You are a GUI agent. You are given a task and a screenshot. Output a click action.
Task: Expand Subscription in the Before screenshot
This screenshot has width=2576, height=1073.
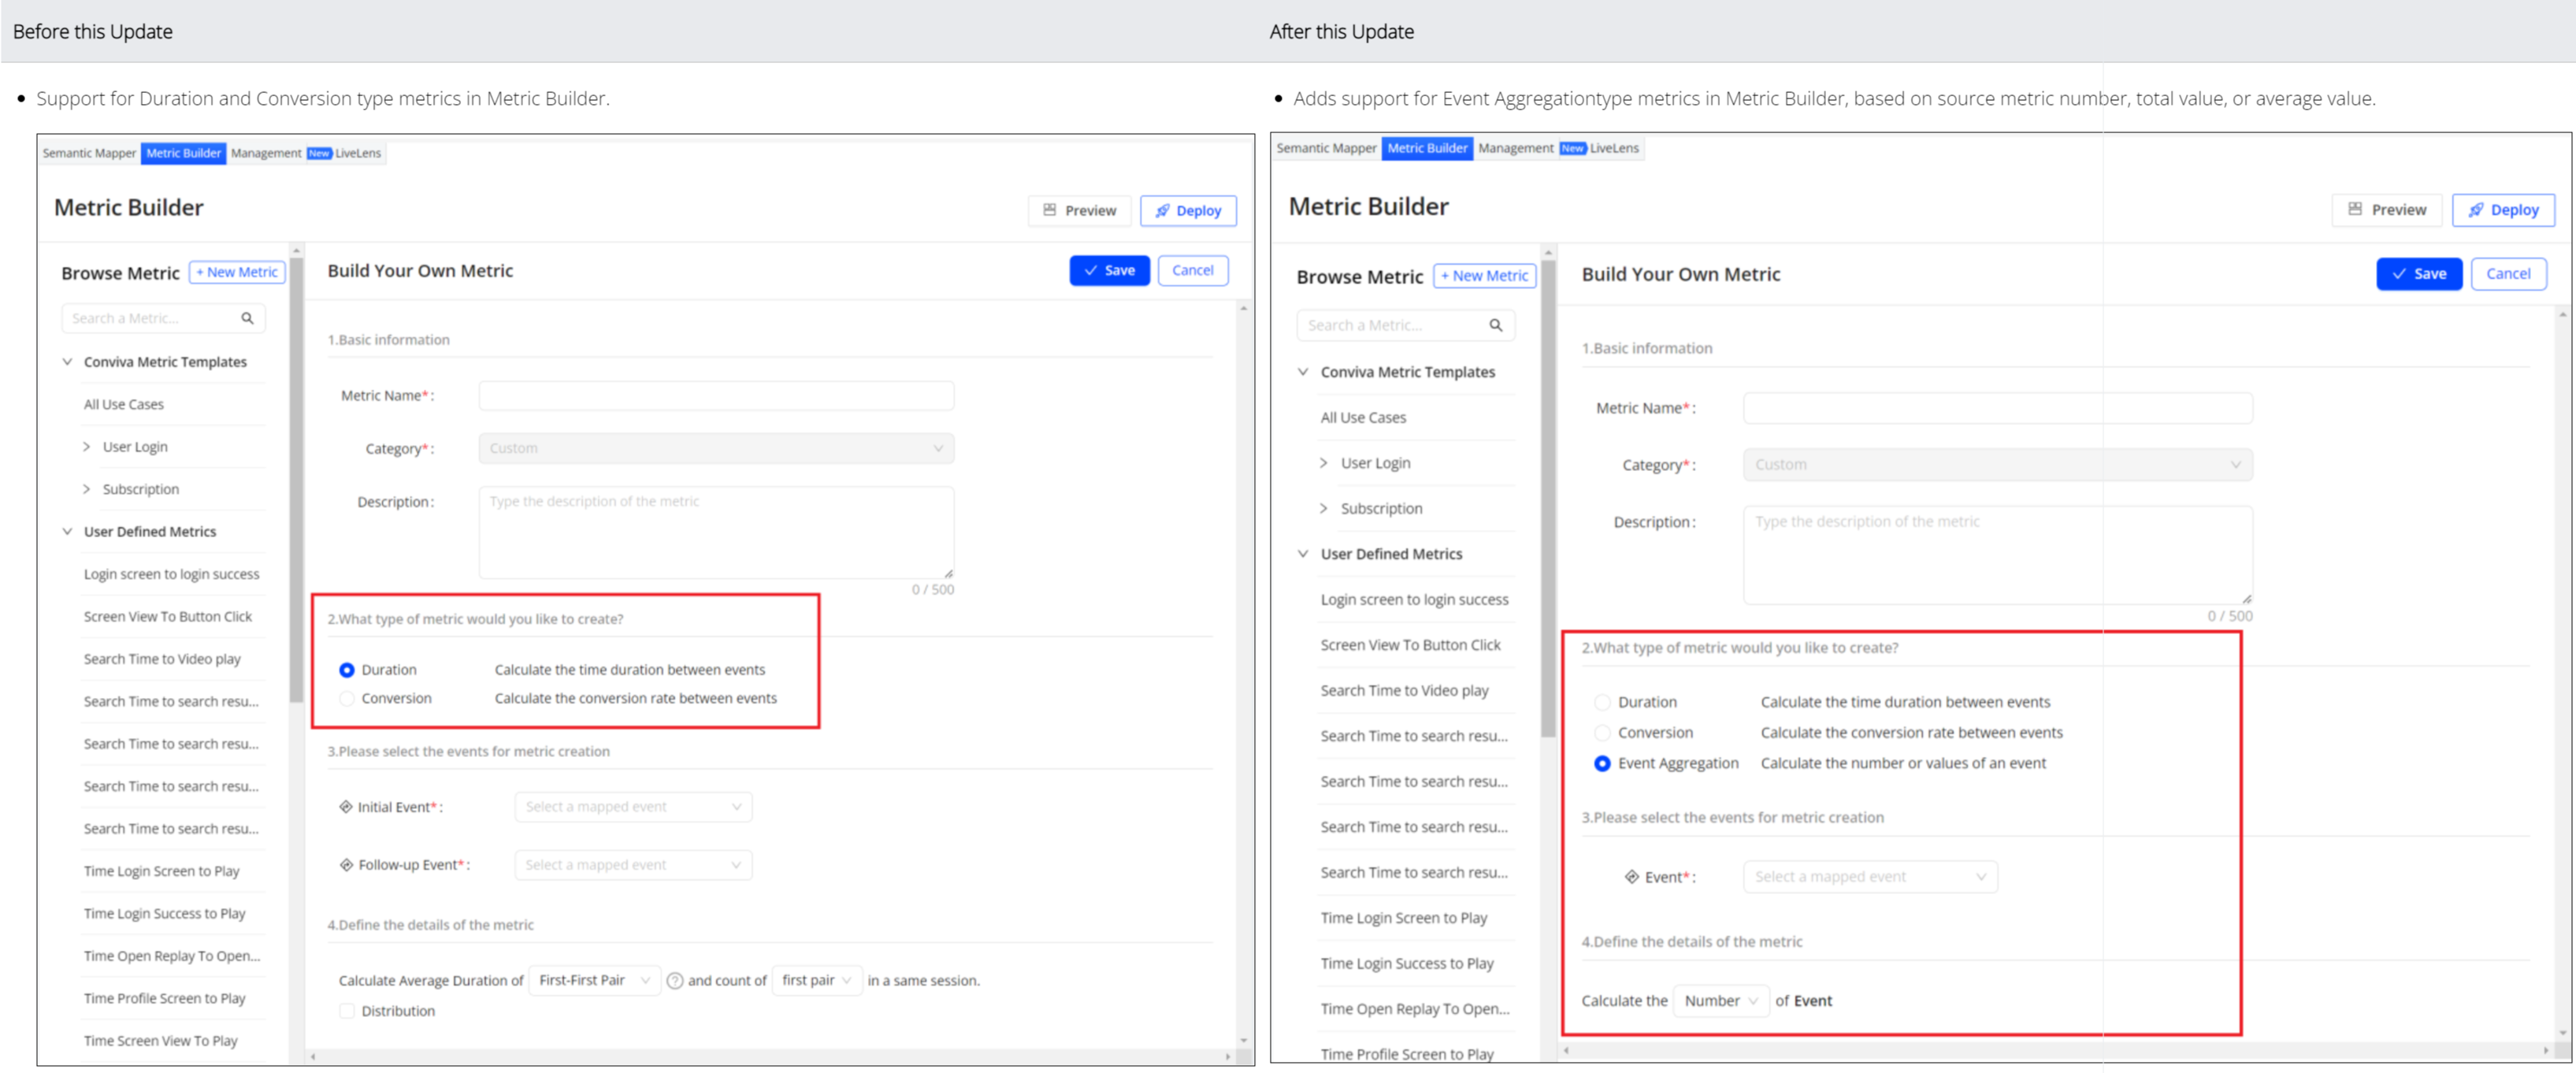tap(87, 489)
